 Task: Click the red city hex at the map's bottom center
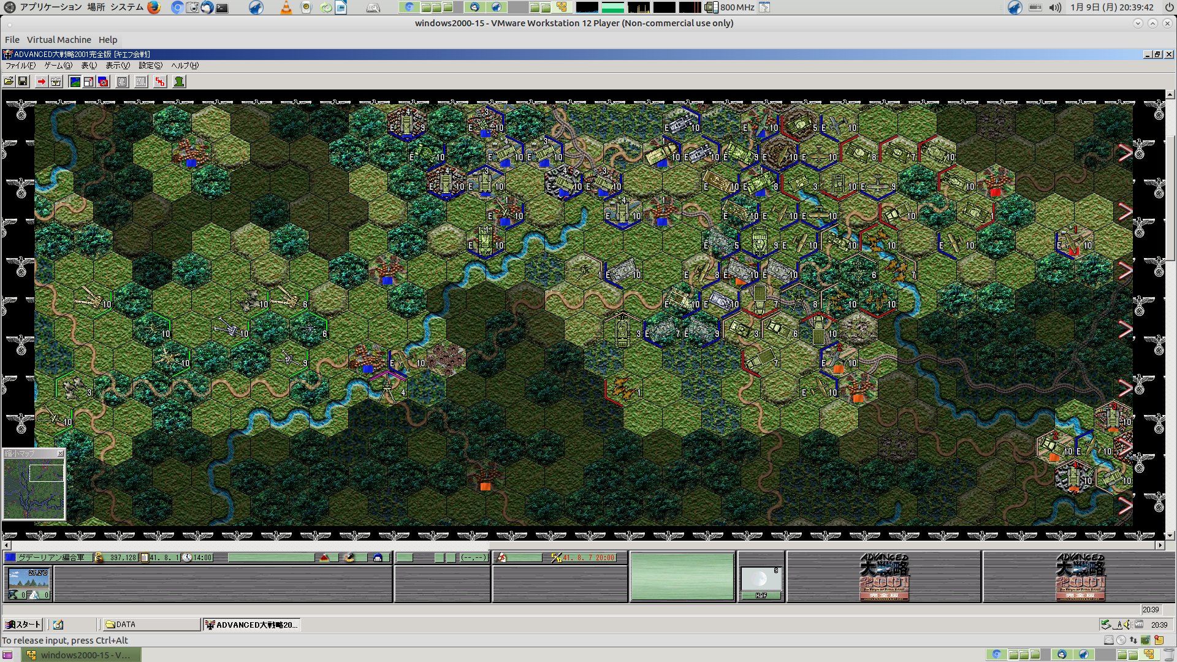coord(486,477)
